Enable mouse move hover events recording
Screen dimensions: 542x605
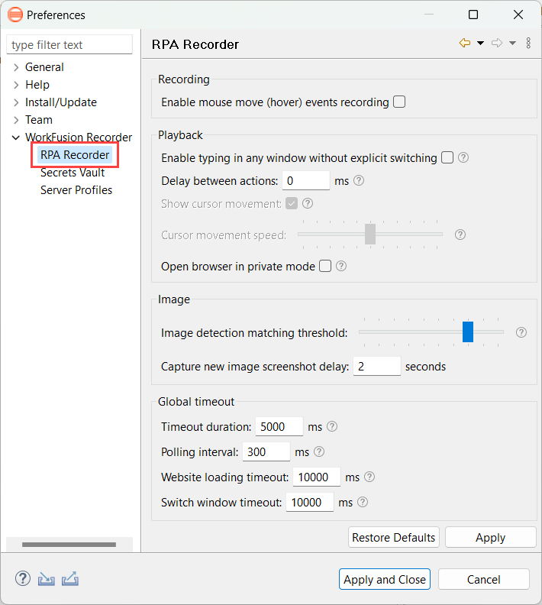[399, 102]
